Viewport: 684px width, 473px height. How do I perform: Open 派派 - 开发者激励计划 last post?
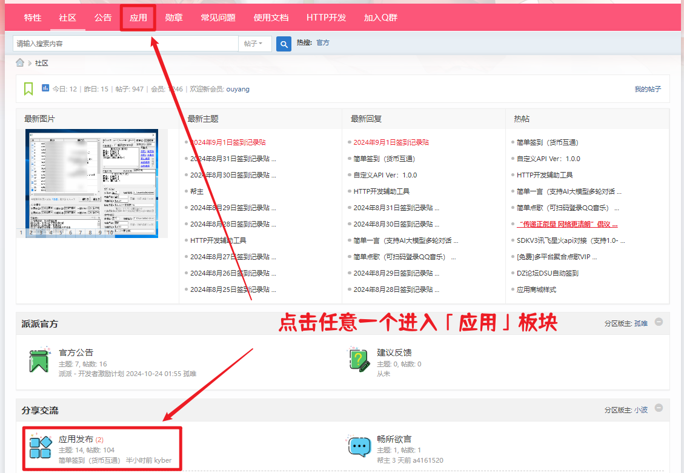pos(91,374)
